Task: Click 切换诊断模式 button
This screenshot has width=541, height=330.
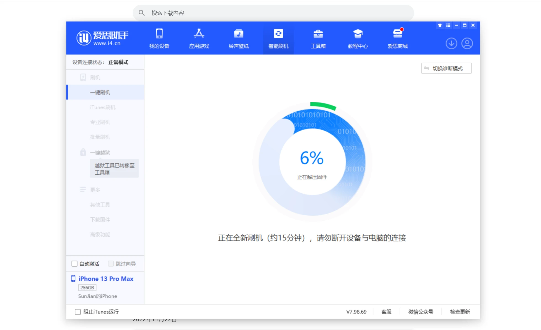Action: click(446, 68)
